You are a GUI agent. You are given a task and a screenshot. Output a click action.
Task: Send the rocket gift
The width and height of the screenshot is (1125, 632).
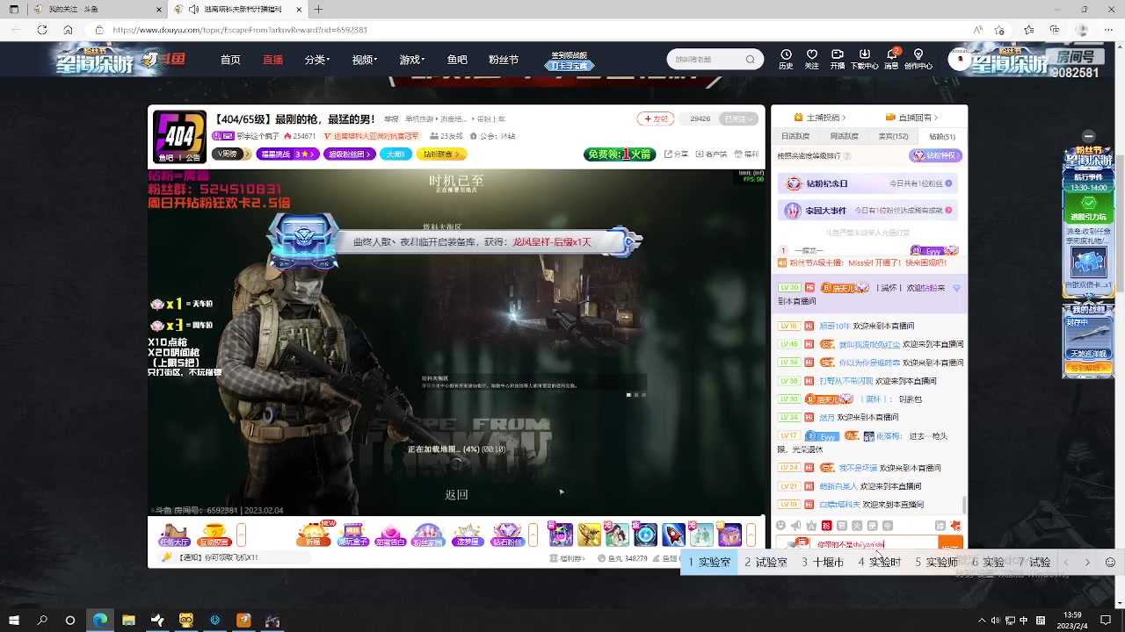(x=673, y=535)
